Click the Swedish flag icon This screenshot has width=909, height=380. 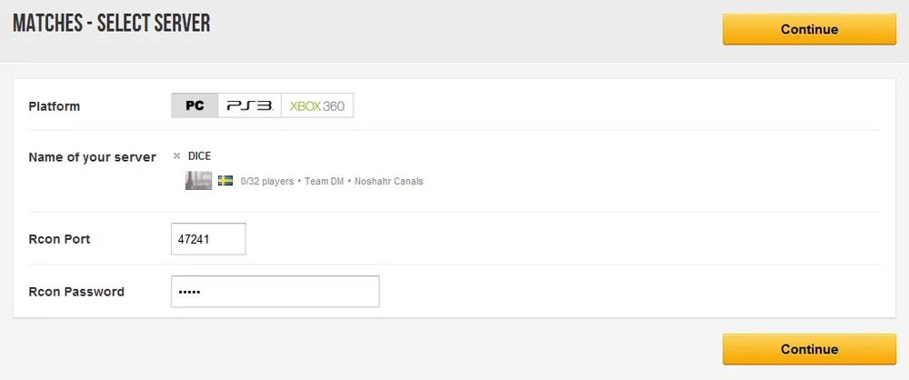click(x=225, y=180)
